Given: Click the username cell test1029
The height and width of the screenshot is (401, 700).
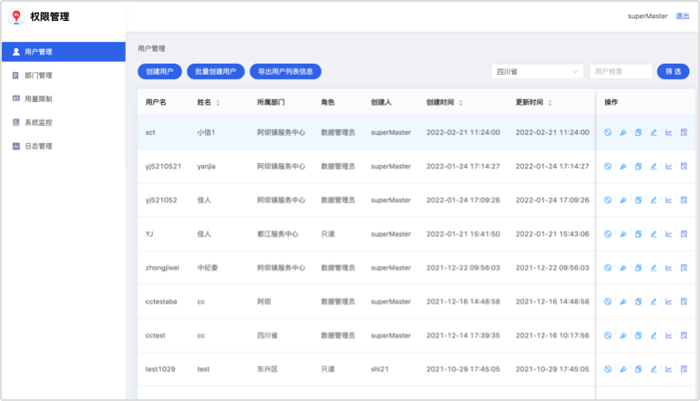Looking at the screenshot, I should (160, 369).
